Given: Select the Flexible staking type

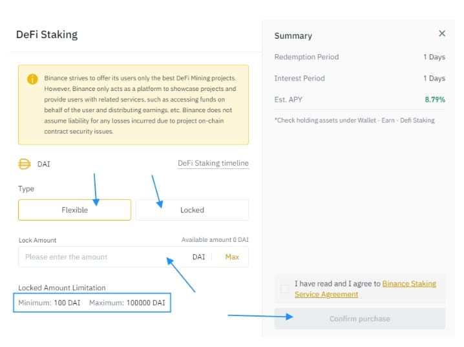Looking at the screenshot, I should coord(74,210).
